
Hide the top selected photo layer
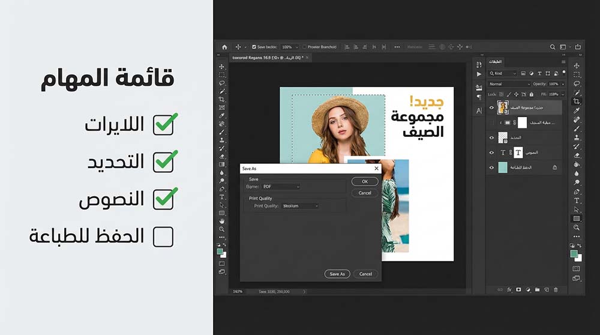(x=492, y=108)
